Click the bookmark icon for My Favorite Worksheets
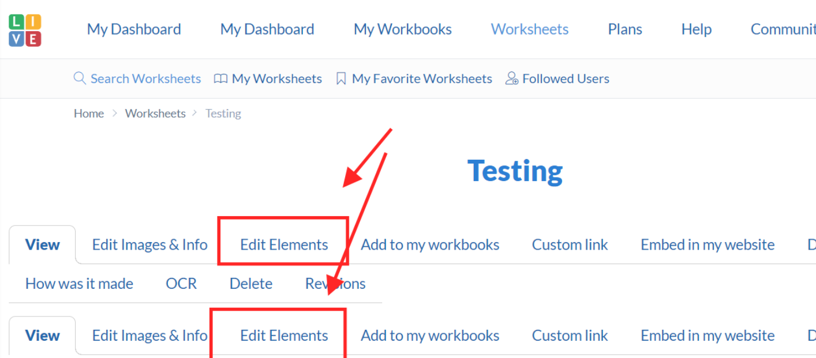 (x=341, y=78)
